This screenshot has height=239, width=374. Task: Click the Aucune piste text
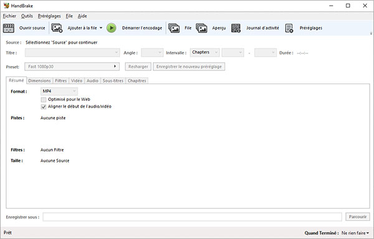(53, 118)
